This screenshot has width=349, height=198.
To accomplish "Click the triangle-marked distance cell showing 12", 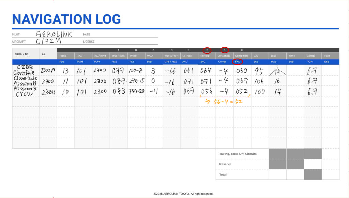I will pos(277,71).
